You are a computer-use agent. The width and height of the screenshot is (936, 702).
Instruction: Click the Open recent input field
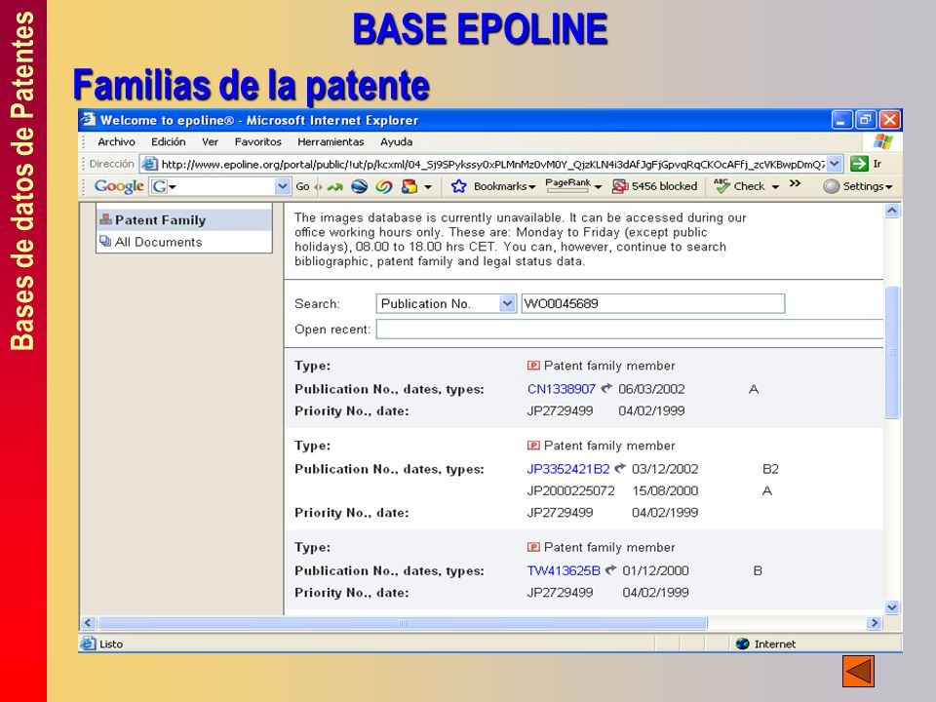[x=629, y=329]
